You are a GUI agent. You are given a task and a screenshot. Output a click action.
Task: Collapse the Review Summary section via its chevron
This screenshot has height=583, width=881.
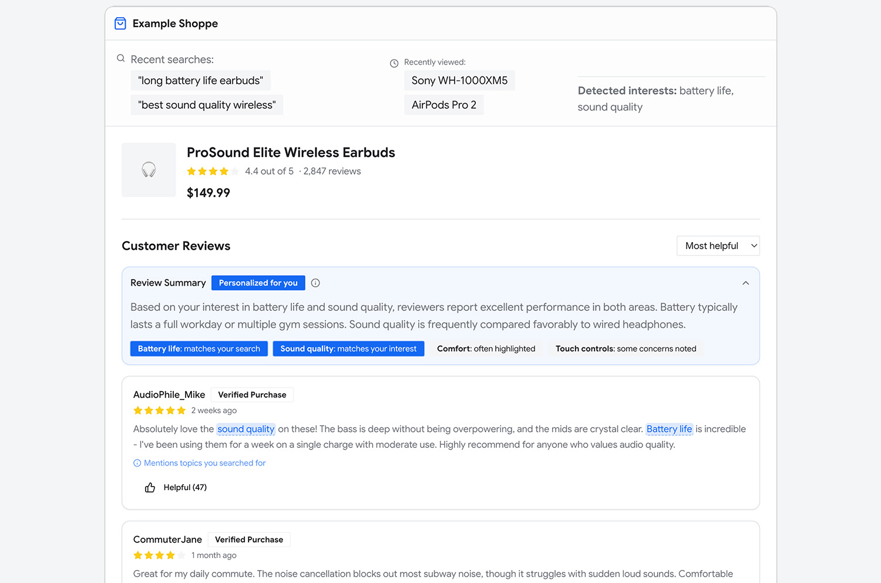(745, 283)
